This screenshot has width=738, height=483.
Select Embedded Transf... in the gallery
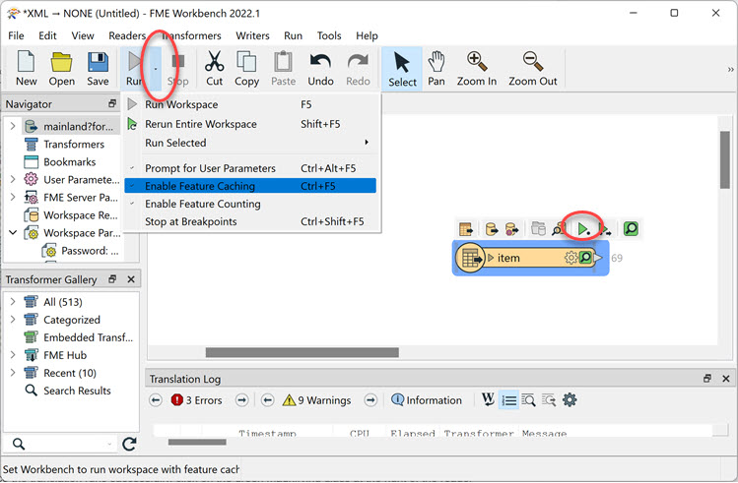pyautogui.click(x=89, y=337)
